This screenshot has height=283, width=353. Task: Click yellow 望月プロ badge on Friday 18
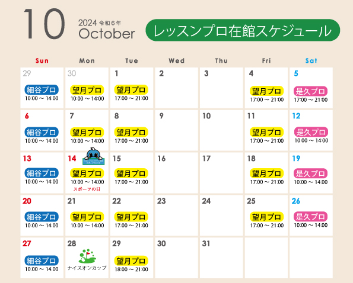click(266, 173)
